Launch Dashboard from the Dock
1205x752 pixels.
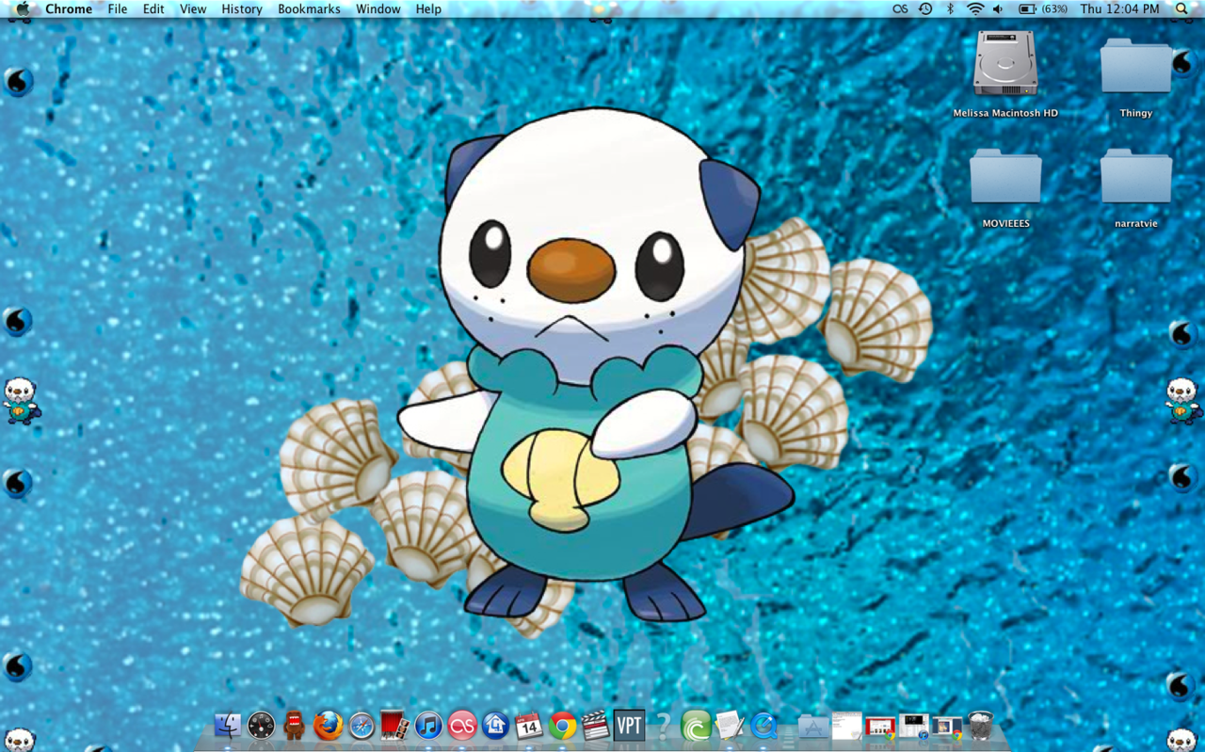click(x=261, y=725)
